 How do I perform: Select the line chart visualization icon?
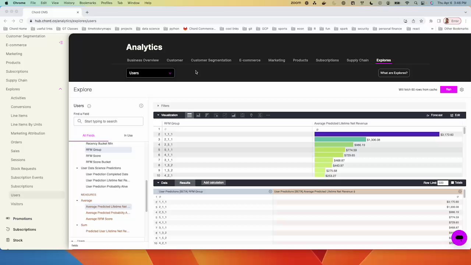[x=224, y=115]
